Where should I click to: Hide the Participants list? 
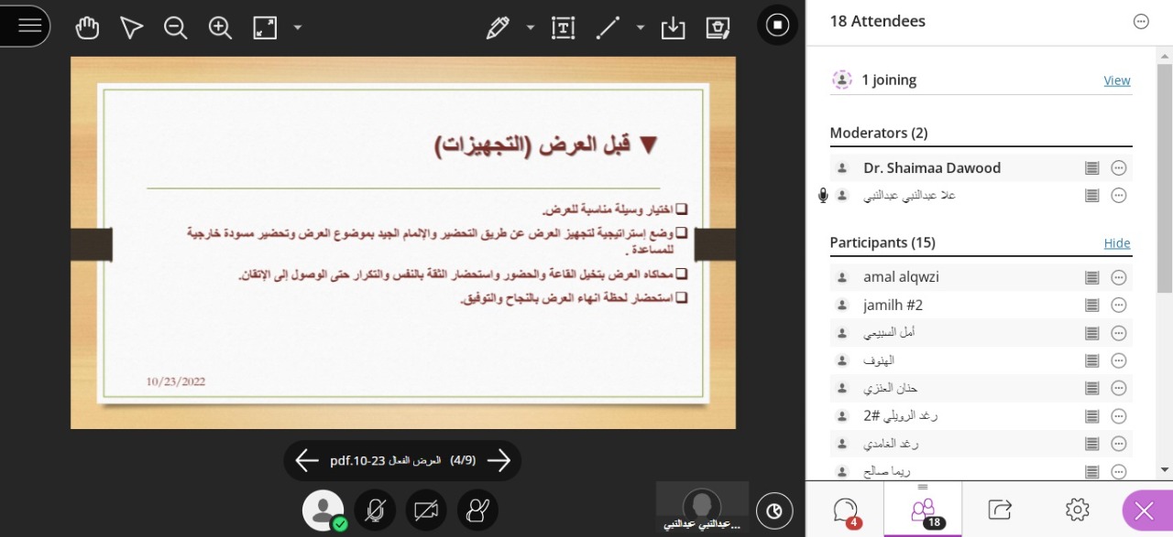(1116, 243)
